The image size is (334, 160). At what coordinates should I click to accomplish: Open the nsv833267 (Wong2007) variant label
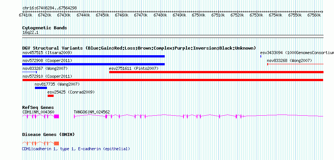click(45, 69)
